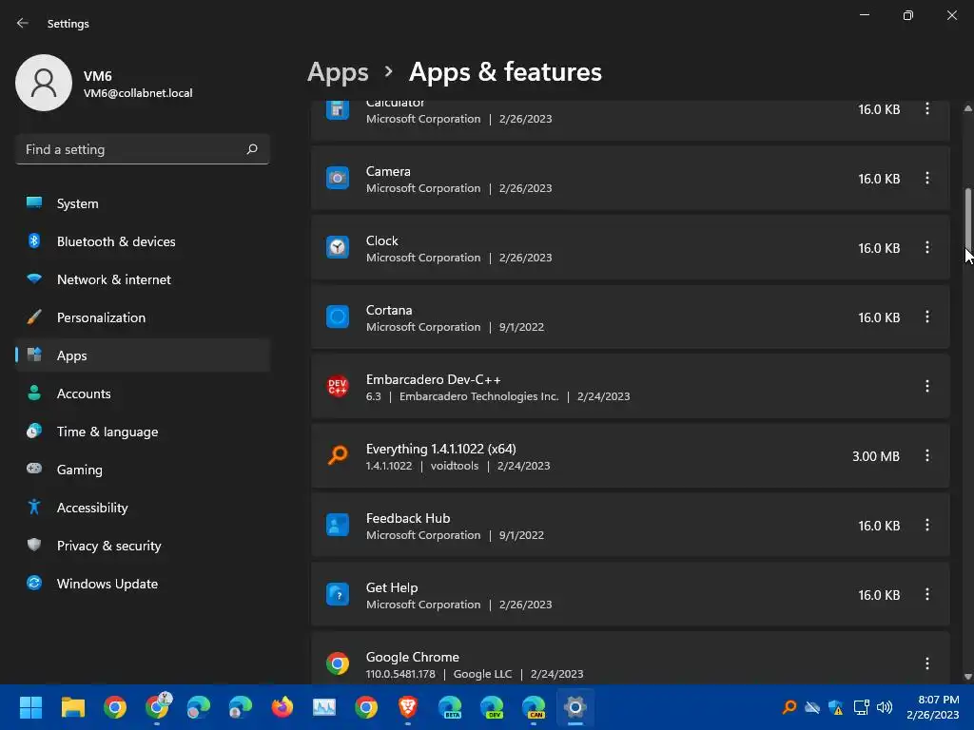This screenshot has width=974, height=730.
Task: Click the Clock app icon
Action: click(x=338, y=248)
